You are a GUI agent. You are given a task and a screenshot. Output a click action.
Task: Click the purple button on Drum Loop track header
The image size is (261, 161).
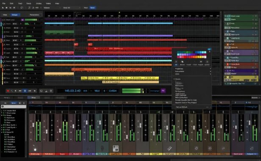22,20
